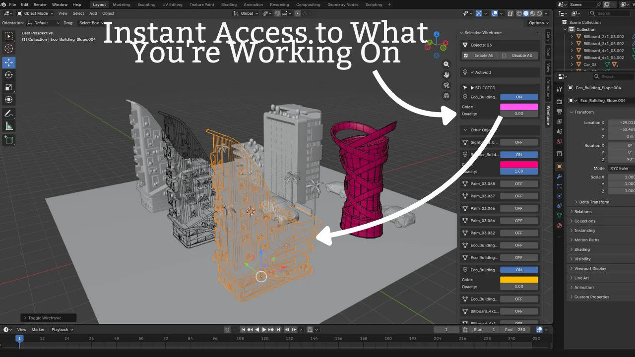Click the Disable All button
Viewport: 635px width, 357px height.
point(521,55)
